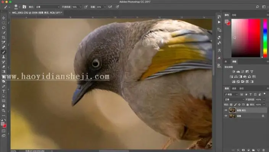The height and width of the screenshot is (152, 269).
Task: Click the search icon in options bar
Action: tap(257, 7)
